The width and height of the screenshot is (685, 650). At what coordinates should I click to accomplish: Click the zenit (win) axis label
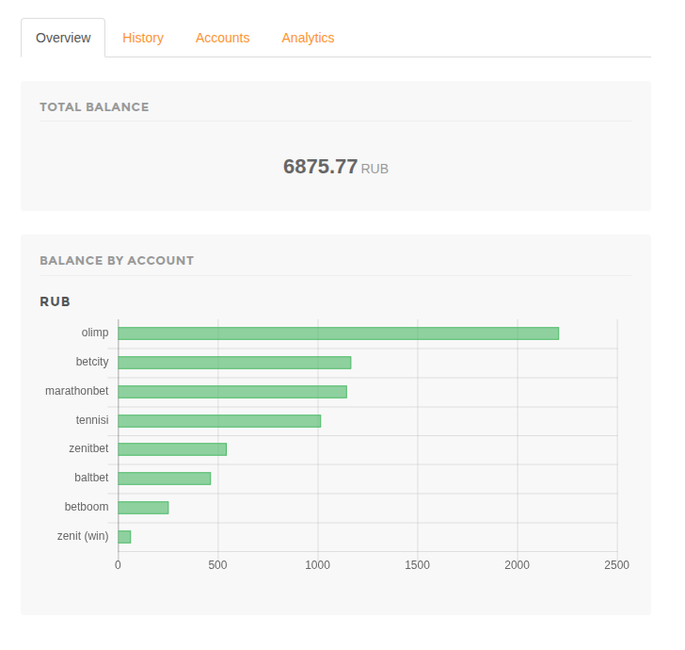pos(83,536)
